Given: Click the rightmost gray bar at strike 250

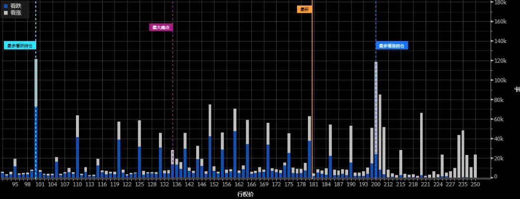Looking at the screenshot, I should pyautogui.click(x=475, y=166).
